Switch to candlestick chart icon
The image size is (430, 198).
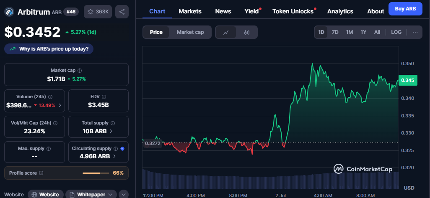point(246,32)
